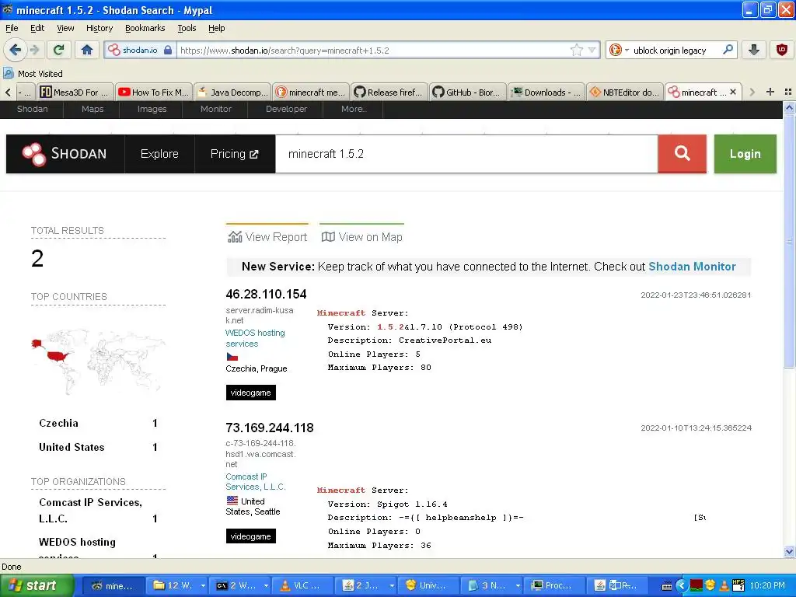The image size is (796, 597).
Task: Open the Explore page
Action: [159, 154]
